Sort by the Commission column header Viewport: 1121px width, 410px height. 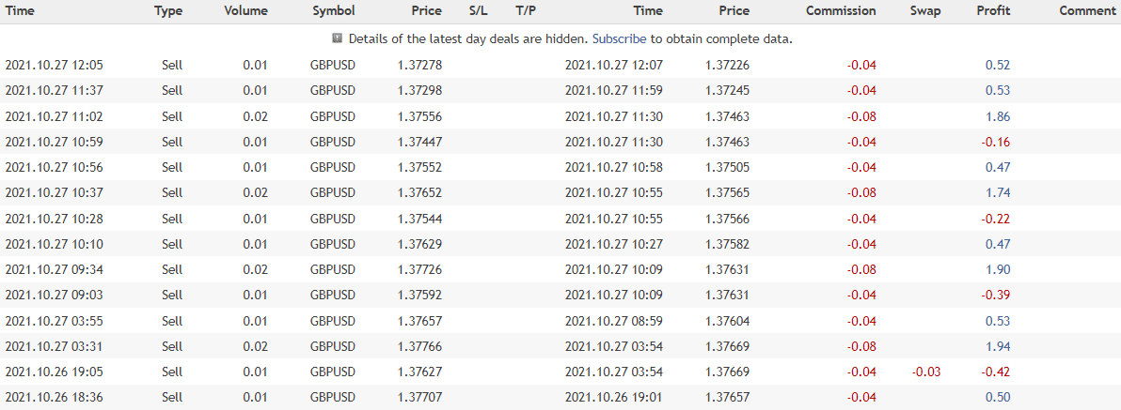click(841, 10)
